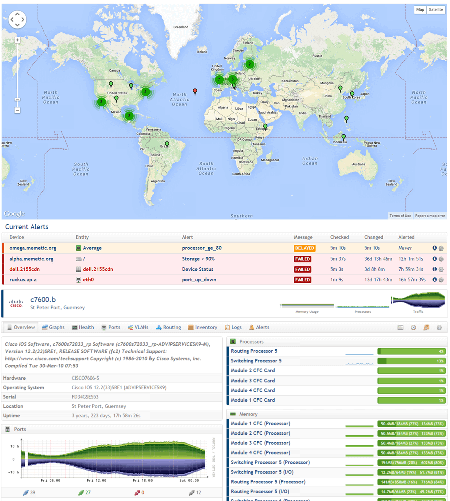Switch map to Map view

(420, 10)
